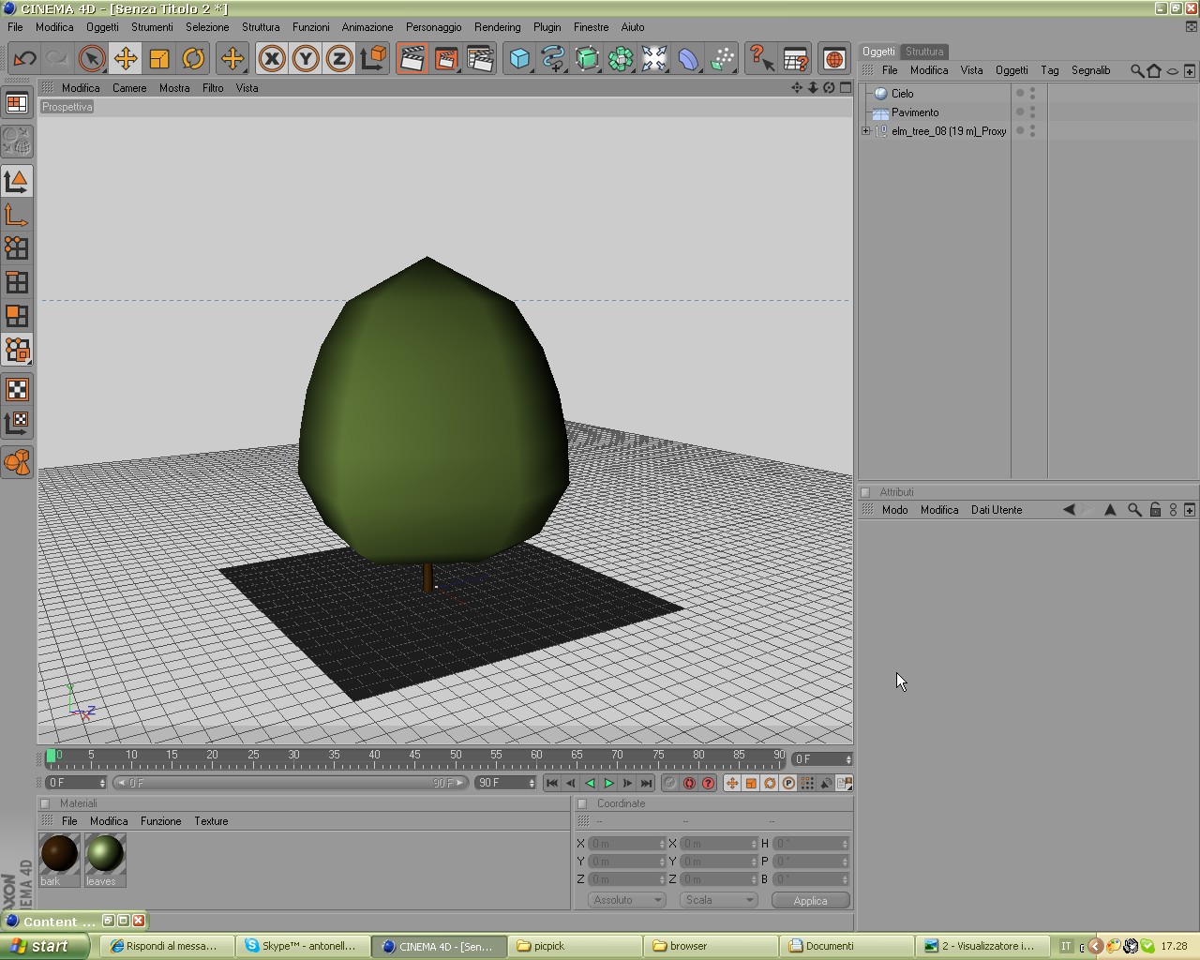The height and width of the screenshot is (960, 1200).
Task: Open the spline drawing tool icon
Action: tap(553, 59)
